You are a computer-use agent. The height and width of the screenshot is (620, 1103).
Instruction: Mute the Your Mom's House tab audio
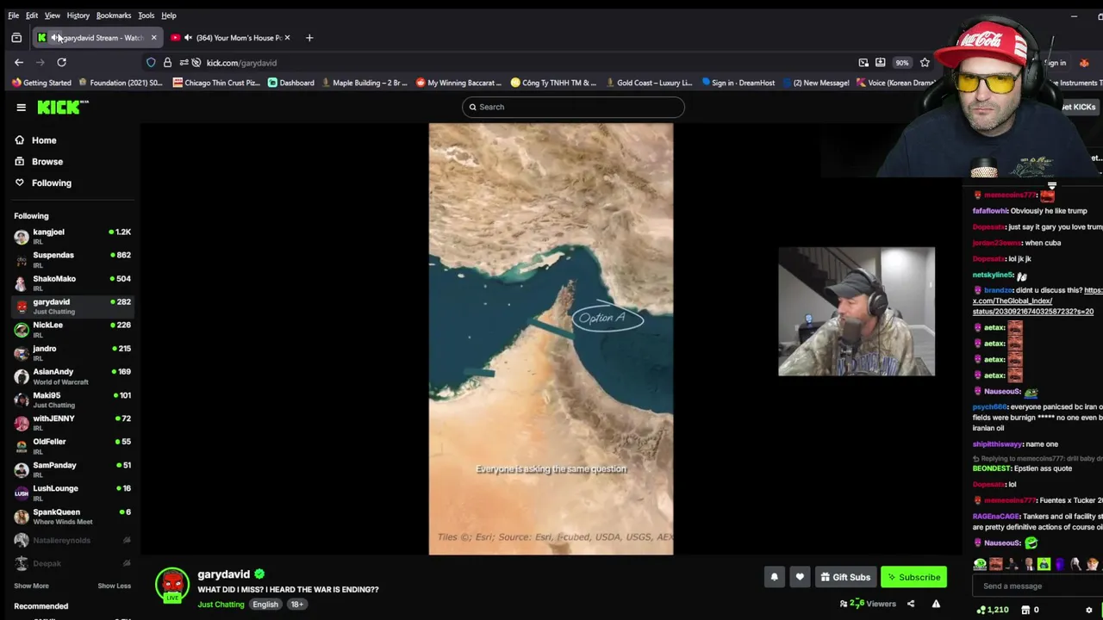188,38
